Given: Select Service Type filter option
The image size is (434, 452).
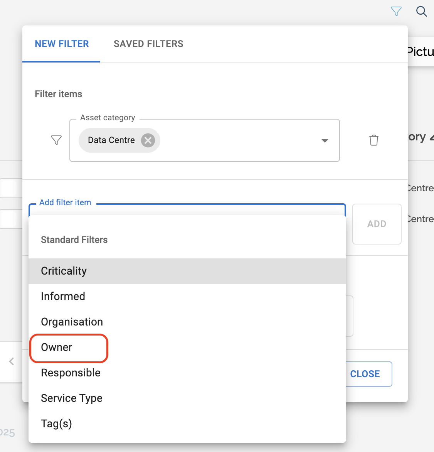Looking at the screenshot, I should pos(72,398).
